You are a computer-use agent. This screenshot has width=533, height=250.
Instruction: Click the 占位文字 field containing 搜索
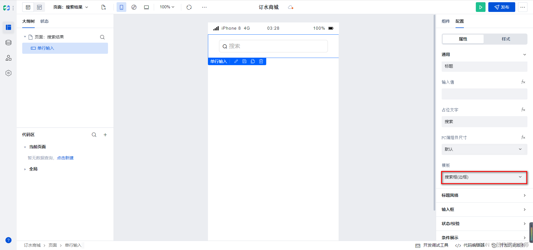point(484,122)
